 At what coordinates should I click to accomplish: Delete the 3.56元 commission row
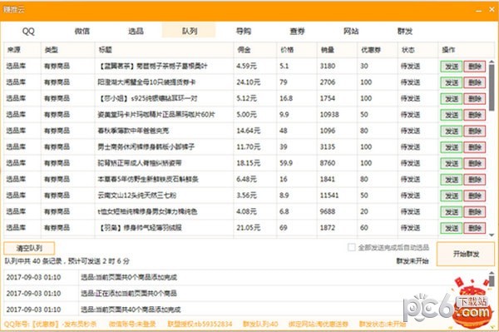[x=475, y=196]
